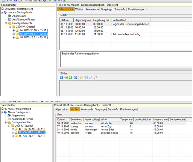Sort by Begehung von column header
193x162 pixels.
(83, 20)
